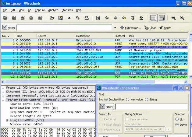192x137 pixels.
Task: Open the Analyze menu
Action: tap(53, 10)
